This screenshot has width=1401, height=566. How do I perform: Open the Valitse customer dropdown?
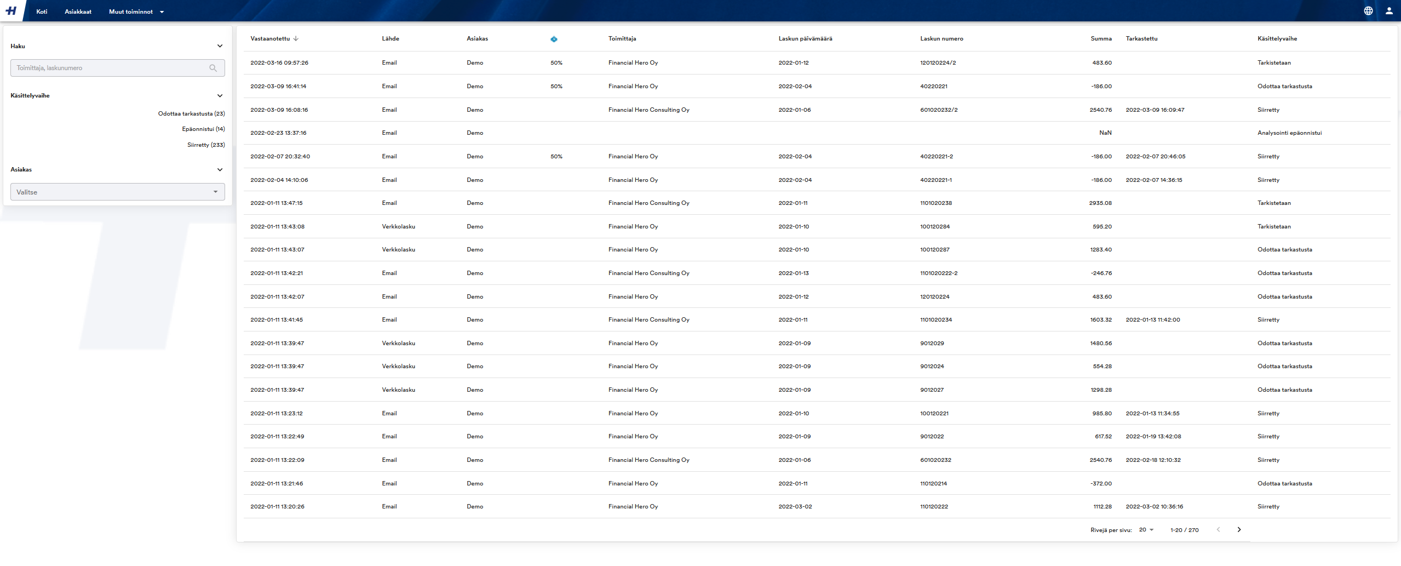pyautogui.click(x=117, y=192)
